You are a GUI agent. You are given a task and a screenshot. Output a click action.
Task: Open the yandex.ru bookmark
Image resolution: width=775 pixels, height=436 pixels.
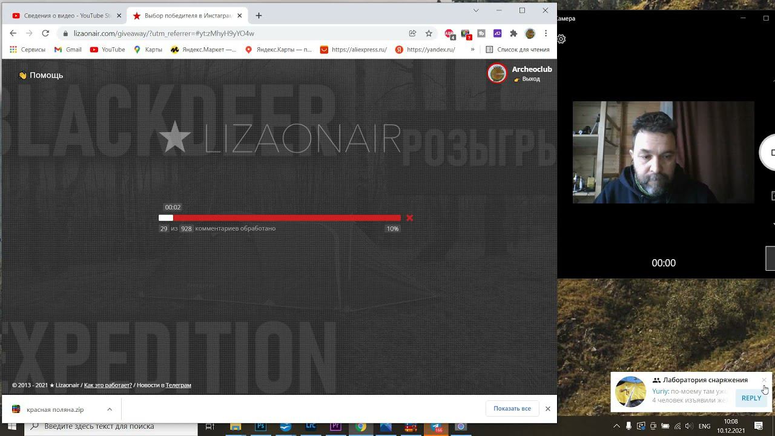pyautogui.click(x=425, y=50)
